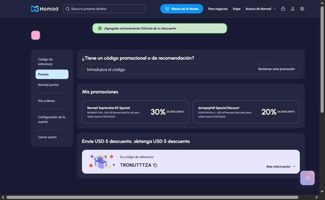Click the scroll left arrow
This screenshot has width=325, height=200.
pyautogui.click(x=3, y=197)
